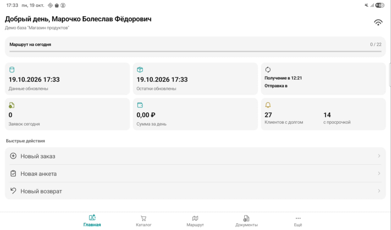391x230 pixels.
Task: Create a survey via 'Новая анкета'
Action: (x=195, y=173)
